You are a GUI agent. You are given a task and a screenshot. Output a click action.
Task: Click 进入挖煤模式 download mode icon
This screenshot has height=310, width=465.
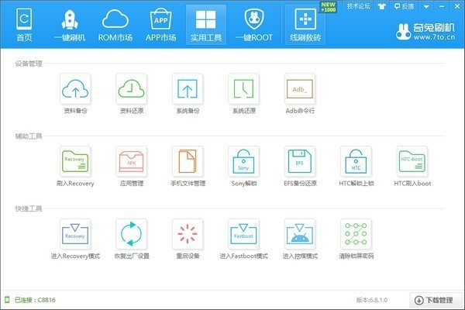[300, 234]
